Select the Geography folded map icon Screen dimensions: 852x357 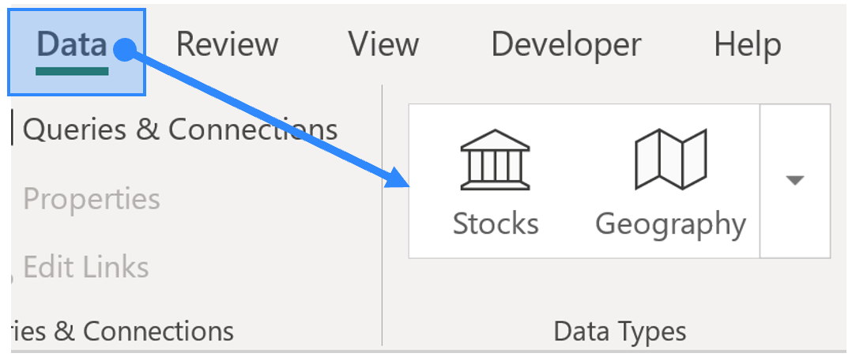click(x=670, y=160)
